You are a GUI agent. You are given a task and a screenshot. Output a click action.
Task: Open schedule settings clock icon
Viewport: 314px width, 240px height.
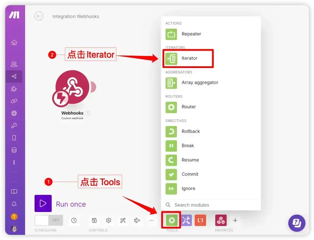(74, 220)
